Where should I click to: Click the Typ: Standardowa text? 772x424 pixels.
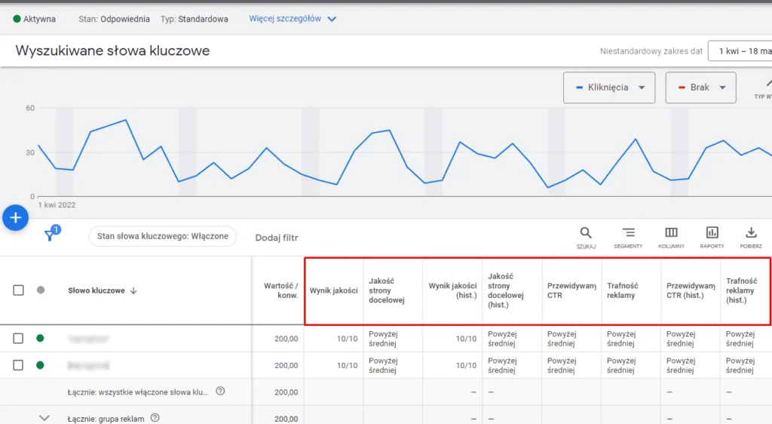[194, 19]
